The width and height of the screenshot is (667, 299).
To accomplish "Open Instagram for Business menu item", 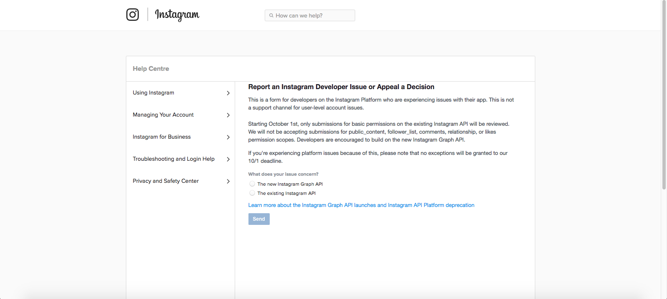I will tap(181, 137).
